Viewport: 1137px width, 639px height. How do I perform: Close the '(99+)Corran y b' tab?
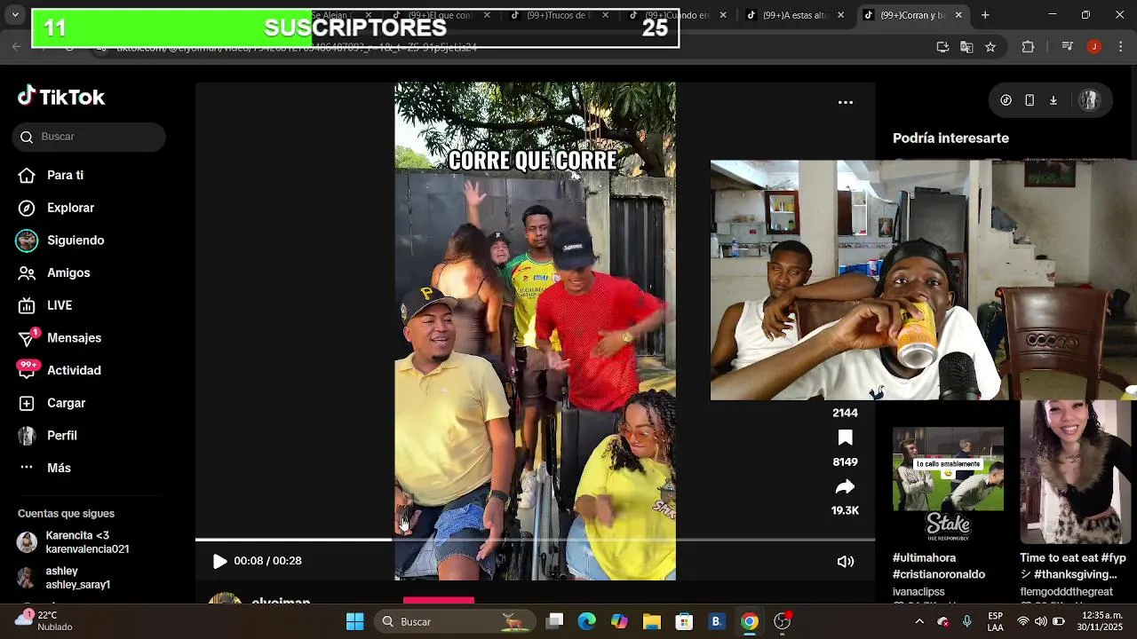(x=958, y=15)
